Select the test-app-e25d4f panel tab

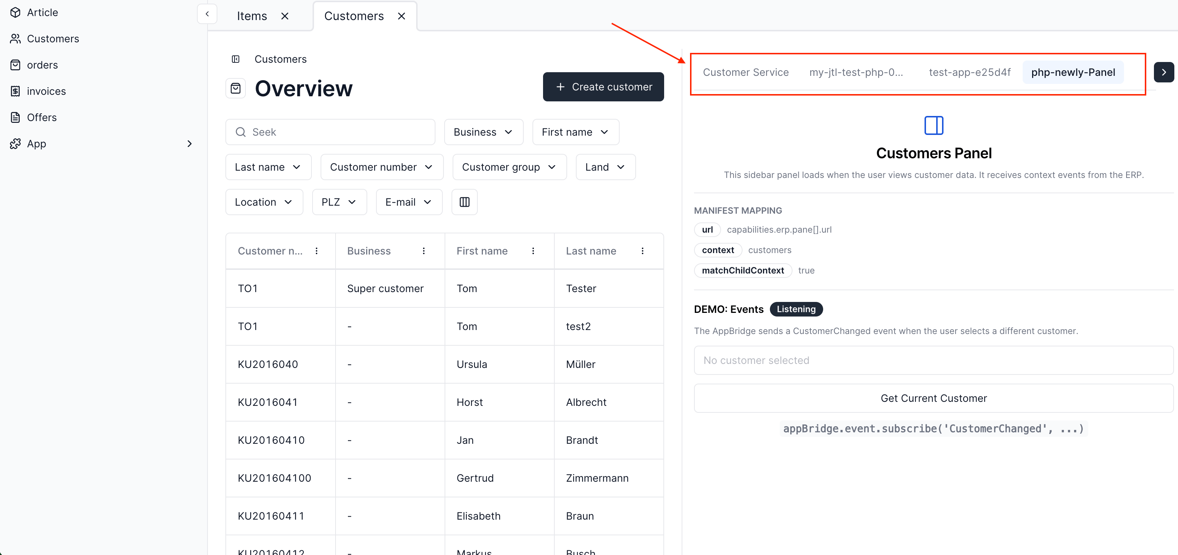(x=969, y=72)
